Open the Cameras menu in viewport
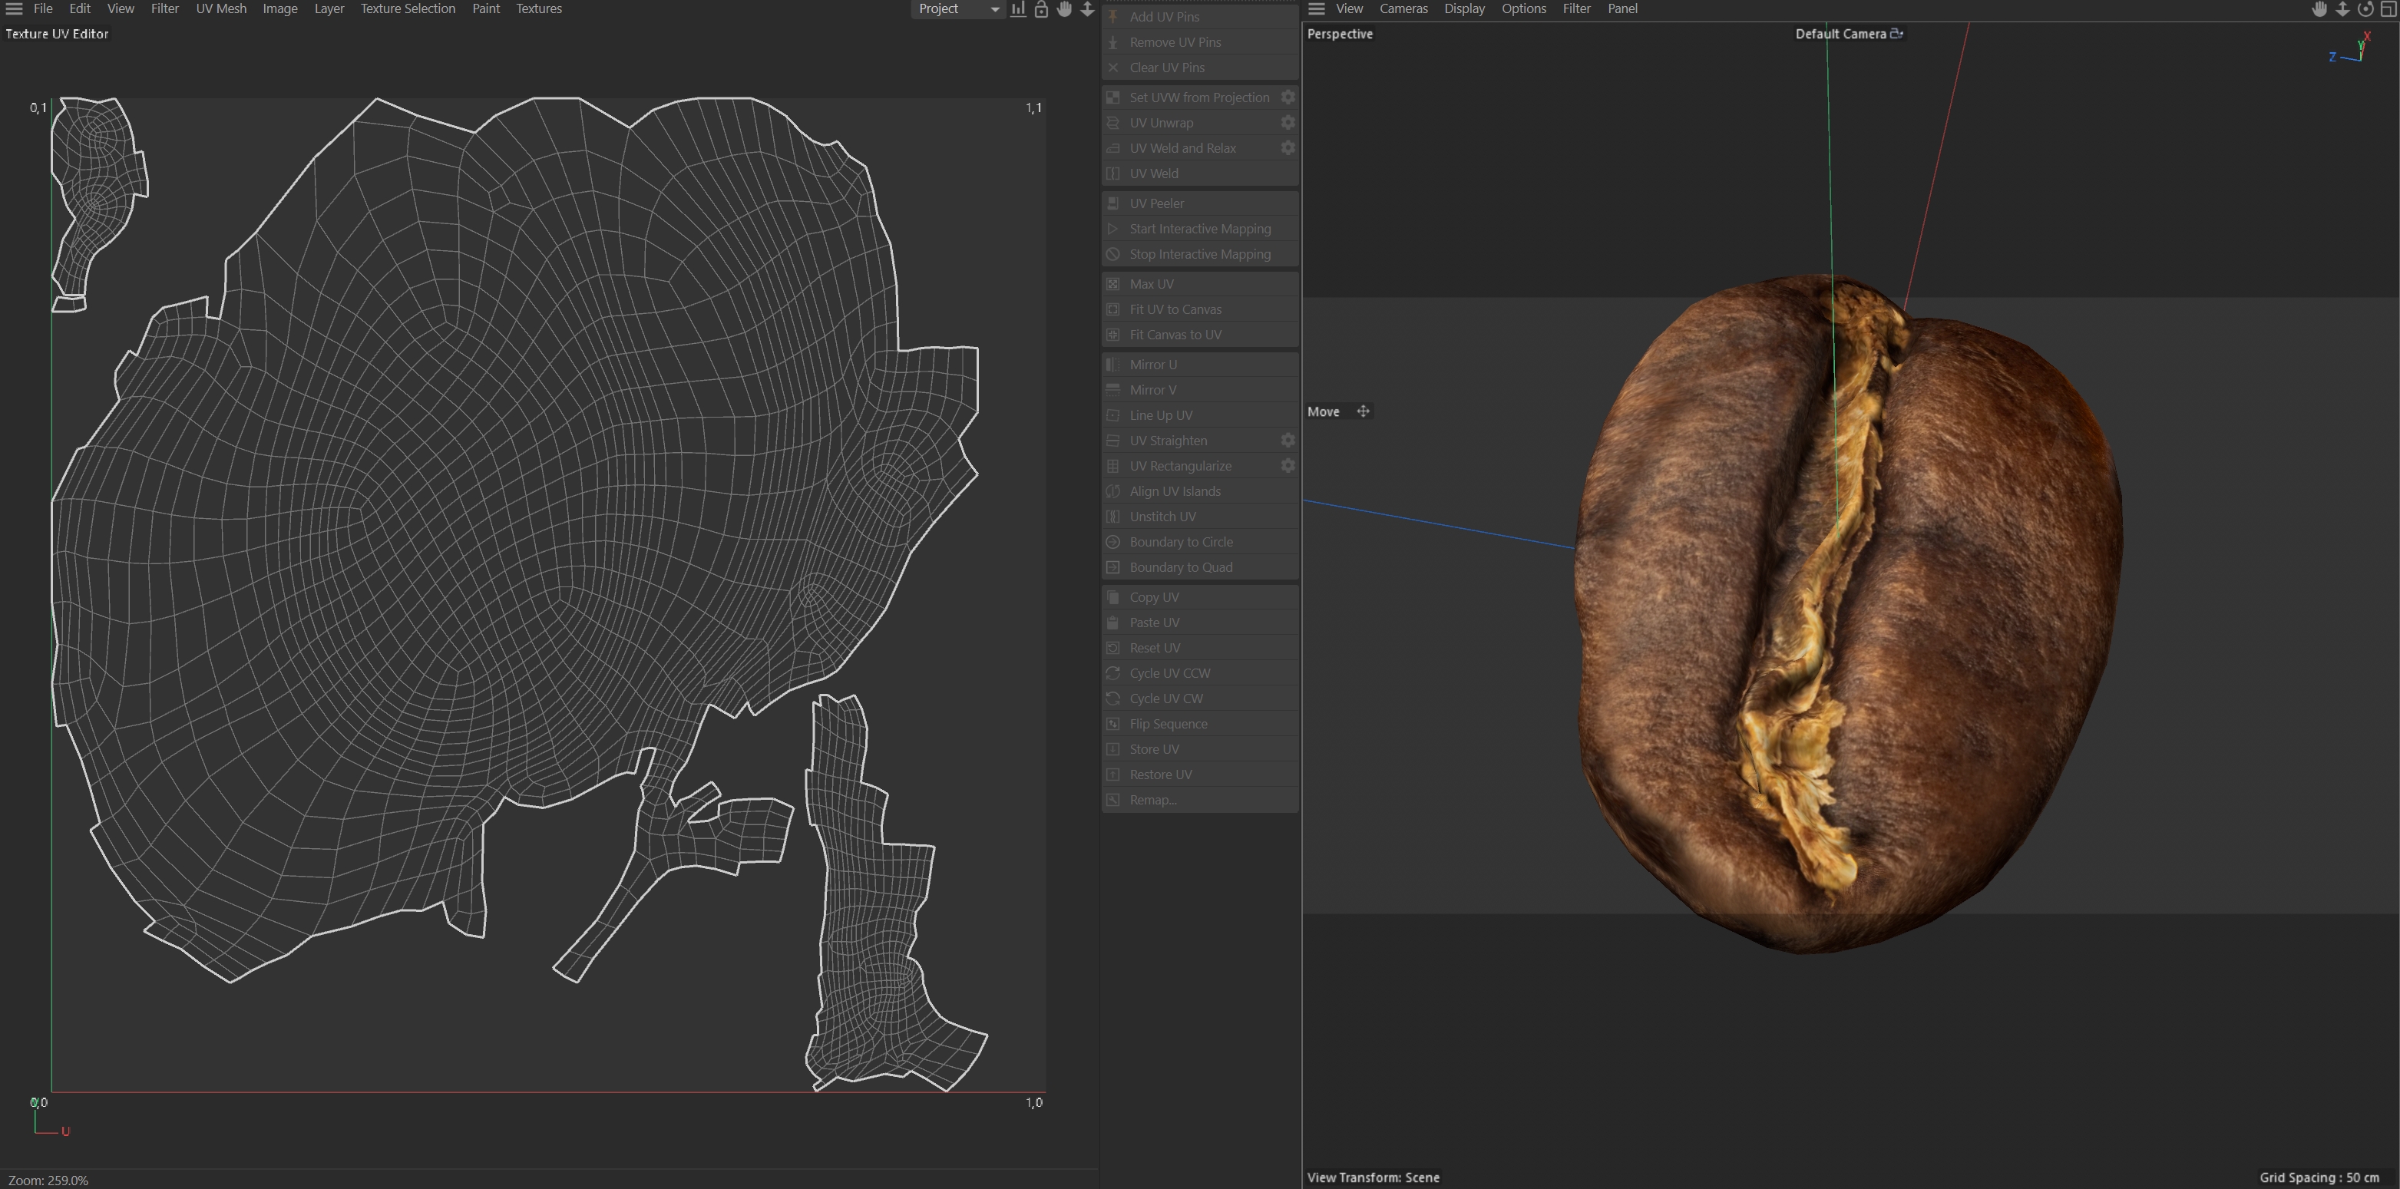2400x1189 pixels. point(1403,8)
